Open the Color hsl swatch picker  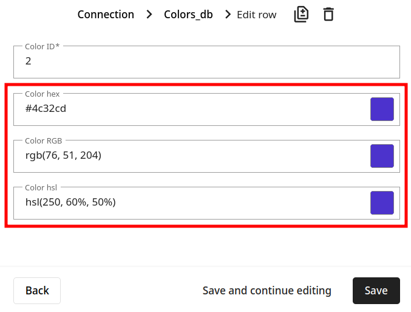coord(382,203)
